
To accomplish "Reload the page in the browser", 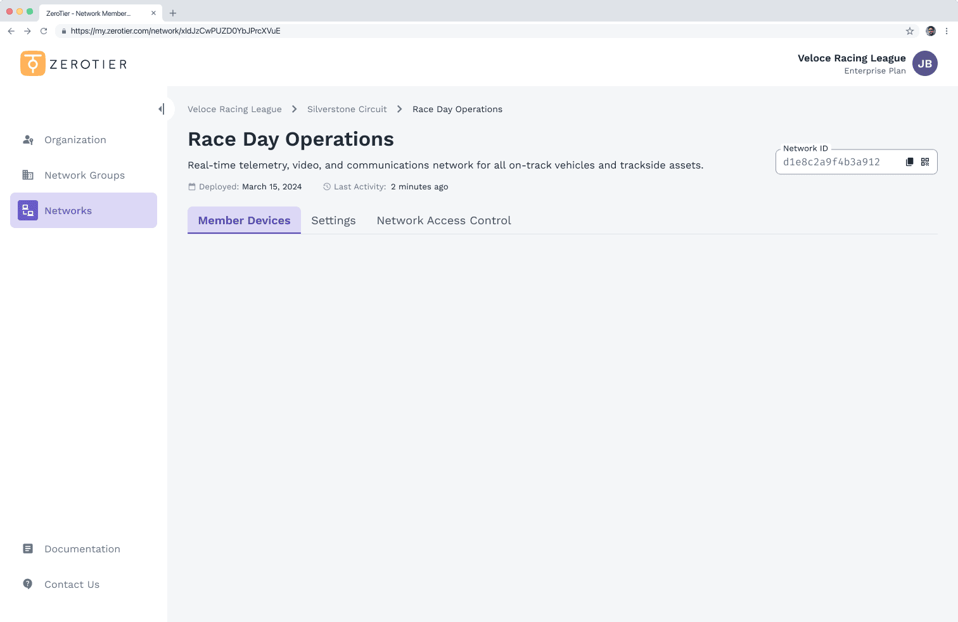I will [x=44, y=31].
